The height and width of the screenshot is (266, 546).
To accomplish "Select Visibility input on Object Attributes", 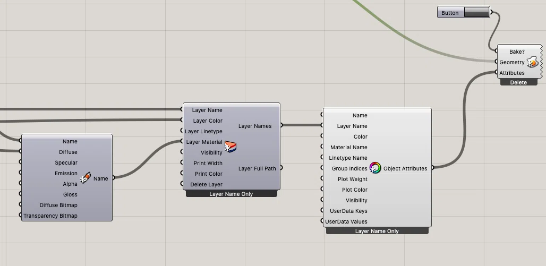I will pyautogui.click(x=356, y=201).
